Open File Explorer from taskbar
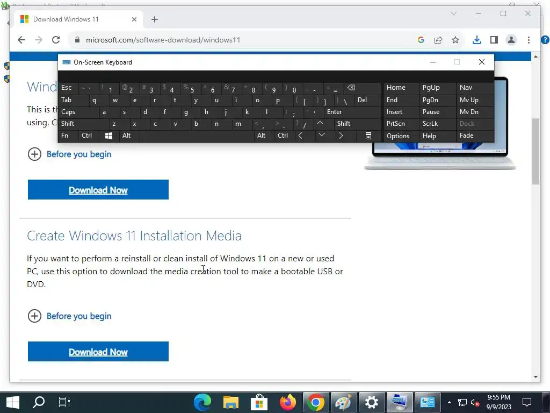Screen dimensions: 550x413 [231, 402]
